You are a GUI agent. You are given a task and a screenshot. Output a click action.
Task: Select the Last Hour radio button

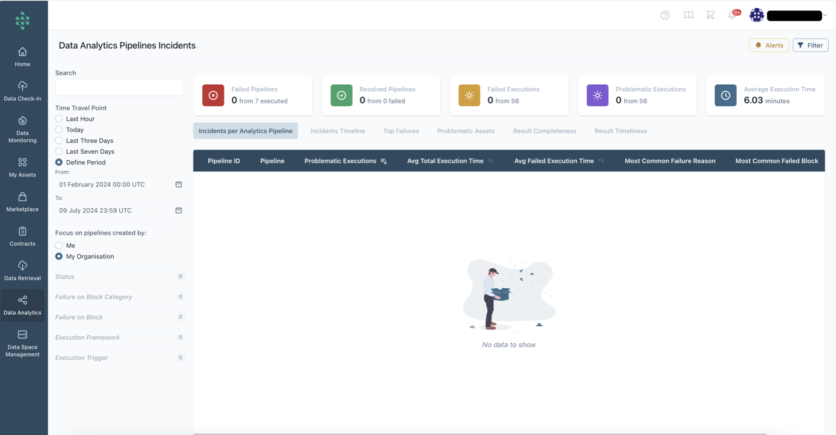click(59, 119)
